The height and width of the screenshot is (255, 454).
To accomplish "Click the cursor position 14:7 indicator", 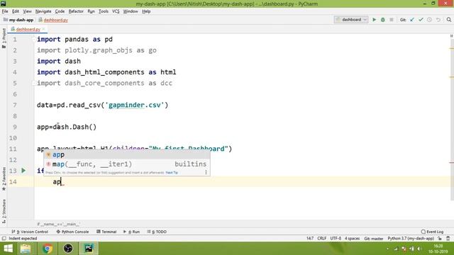I will pyautogui.click(x=310, y=239).
